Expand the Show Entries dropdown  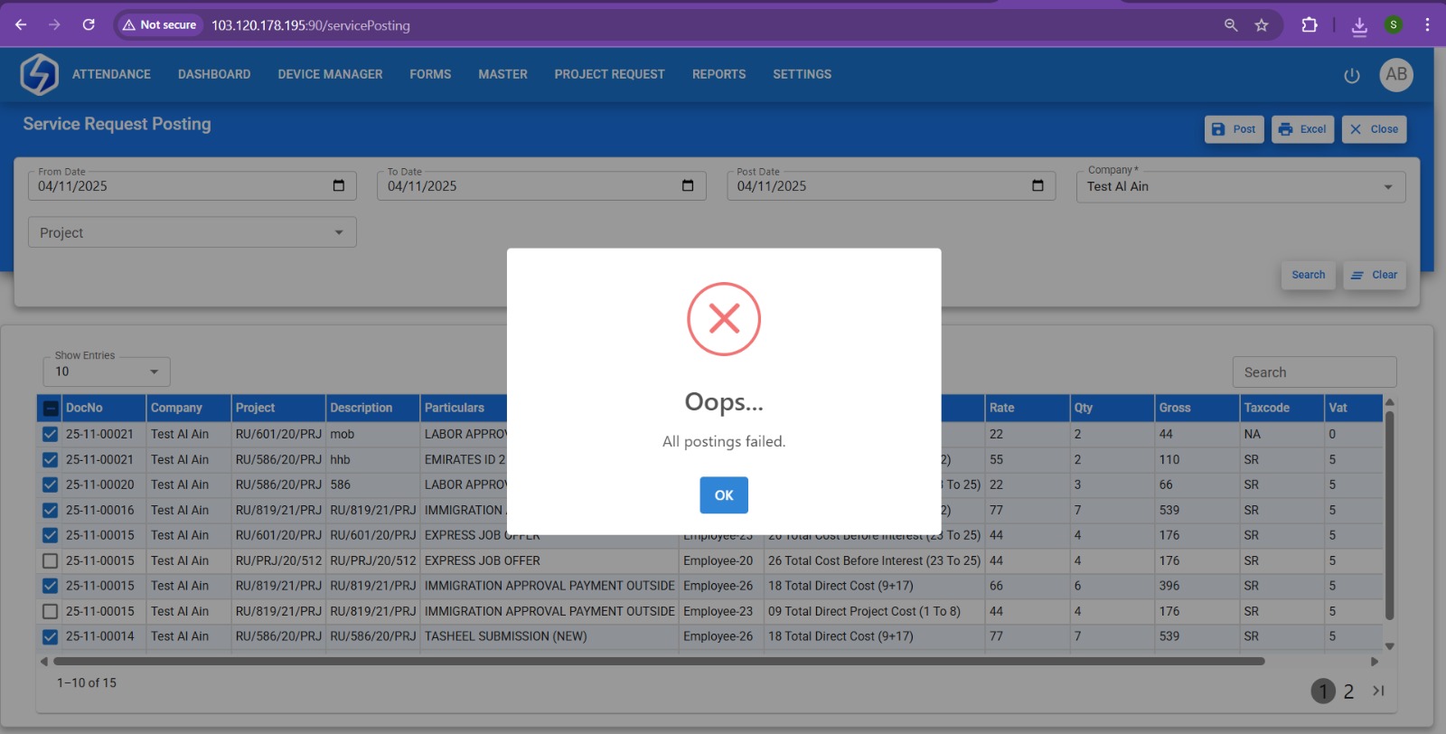point(154,372)
